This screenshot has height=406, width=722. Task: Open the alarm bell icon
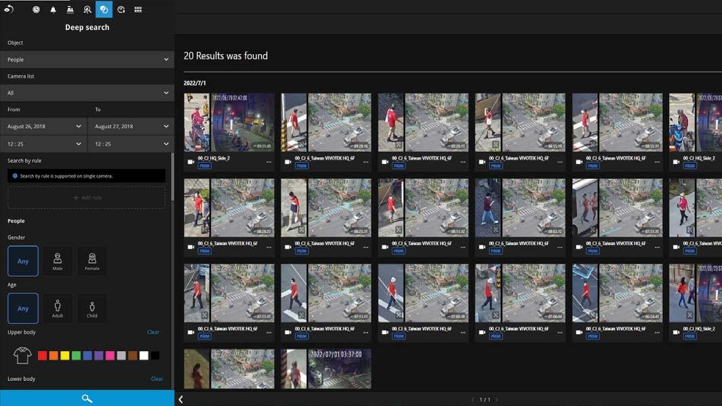point(53,9)
